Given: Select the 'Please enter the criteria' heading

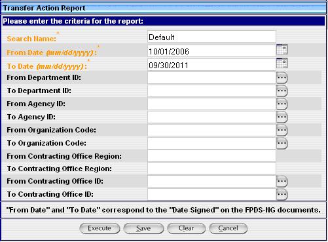Looking at the screenshot, I should click(x=73, y=21).
